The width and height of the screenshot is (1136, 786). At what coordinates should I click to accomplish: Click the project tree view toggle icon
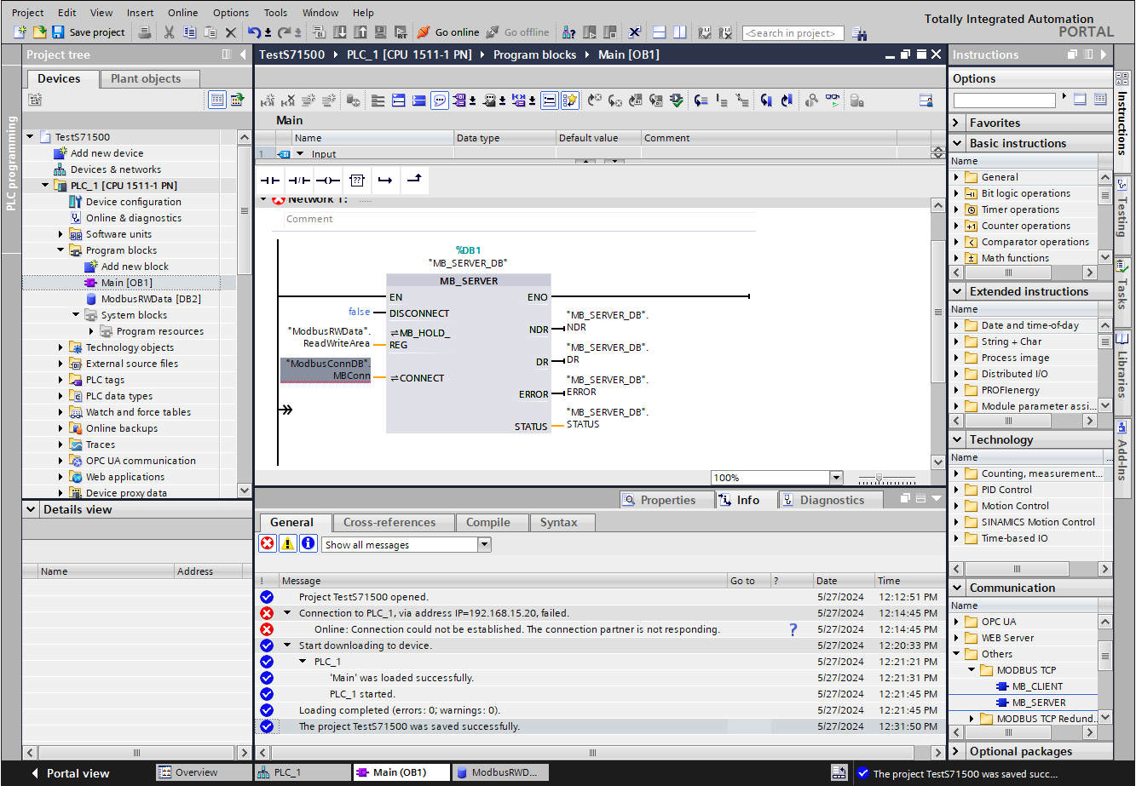(x=217, y=100)
